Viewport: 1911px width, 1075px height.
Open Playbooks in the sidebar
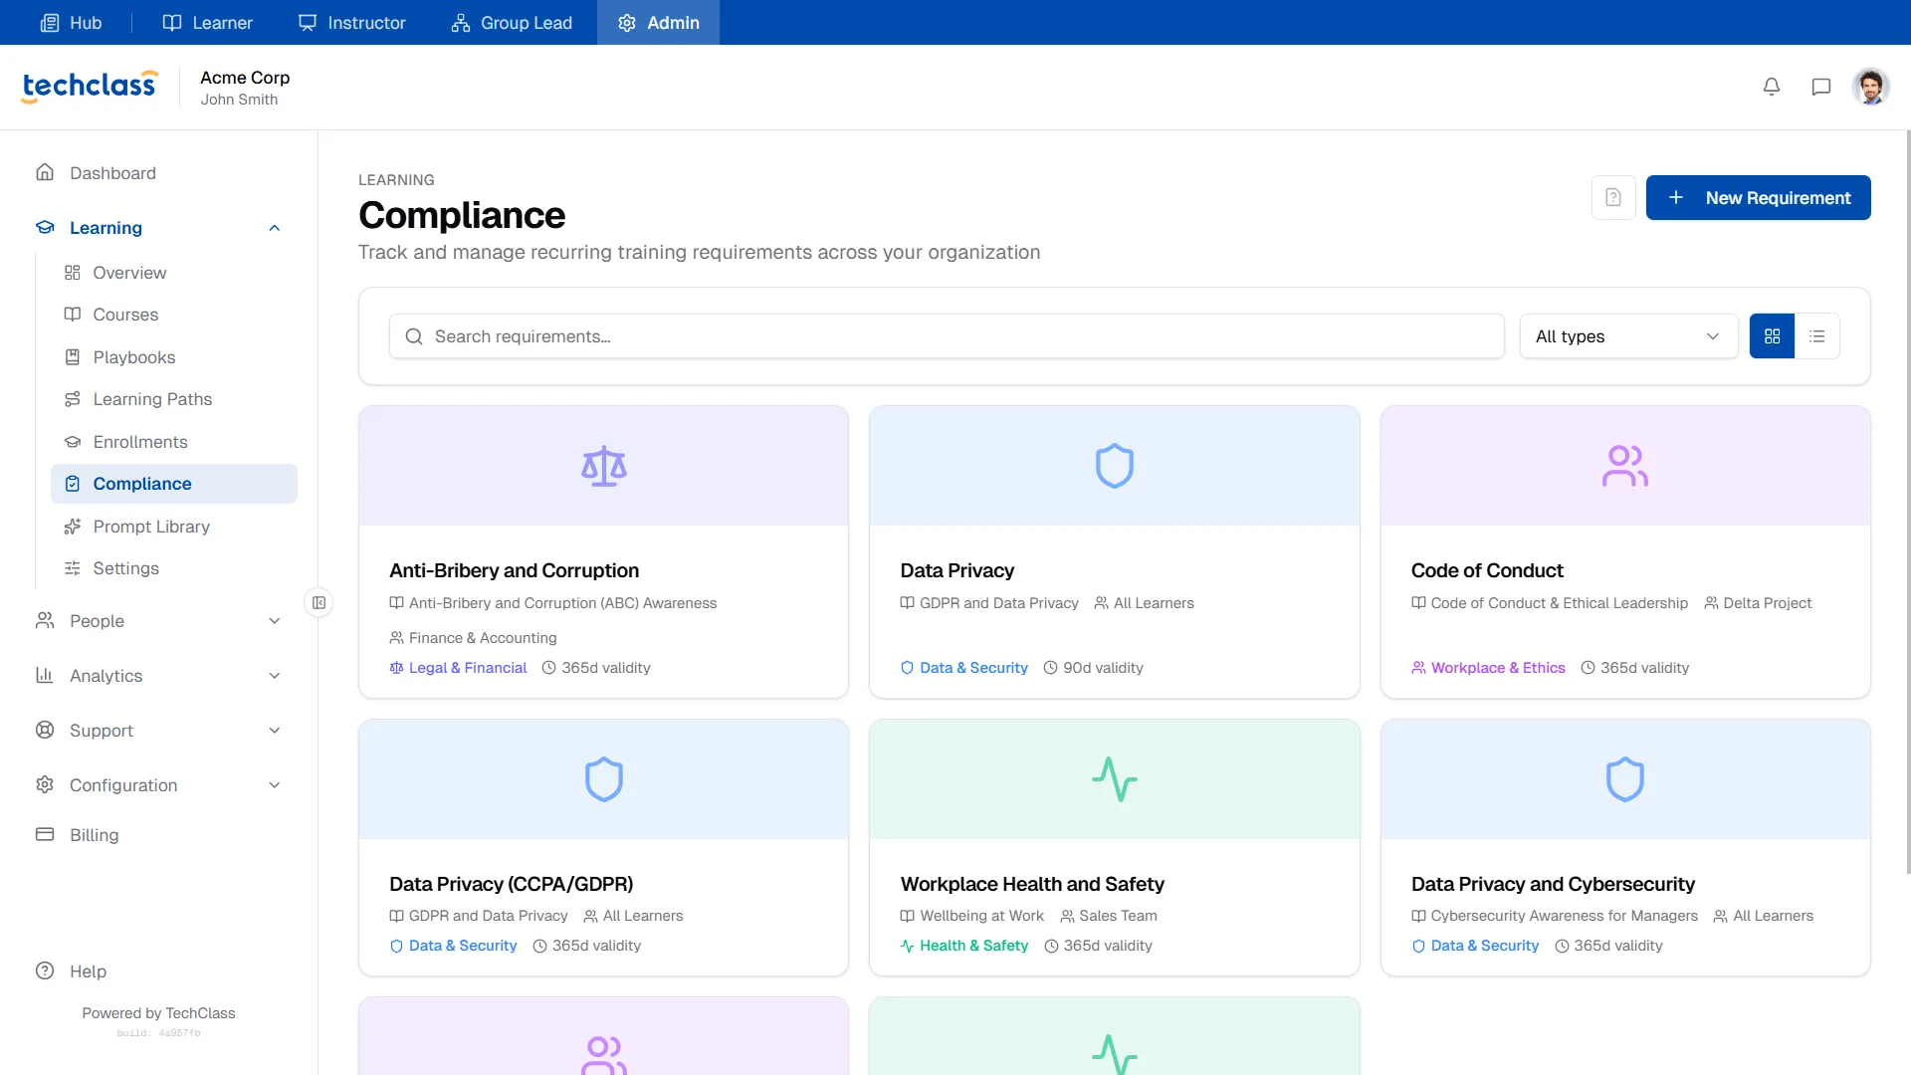coord(174,357)
